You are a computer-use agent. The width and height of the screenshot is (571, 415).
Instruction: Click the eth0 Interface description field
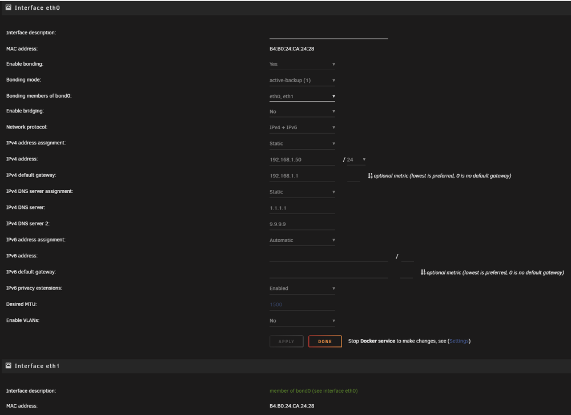(328, 33)
